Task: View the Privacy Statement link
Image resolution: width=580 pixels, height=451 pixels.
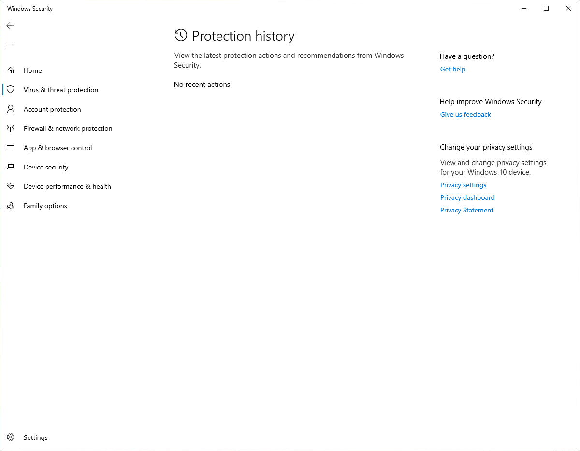Action: pos(467,210)
